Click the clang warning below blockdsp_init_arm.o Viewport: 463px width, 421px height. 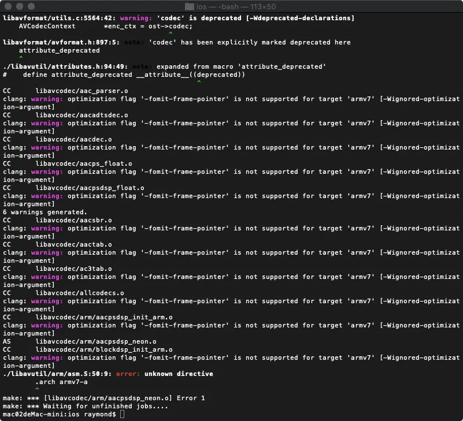pos(231,362)
